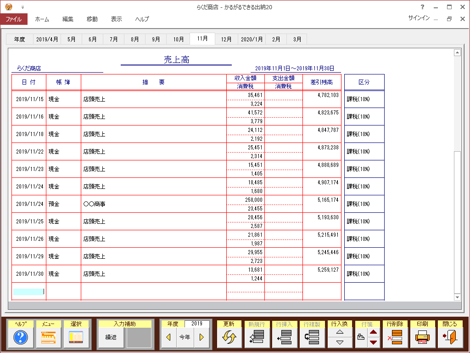Click the empty date input field in last row
470x353 pixels.
29,291
